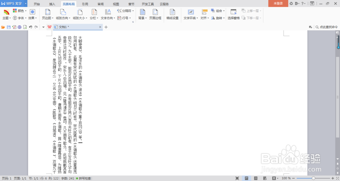Image resolution: width=340 pixels, height=181 pixels.
Task: Switch to the 视图 tab
Action: 116,4
